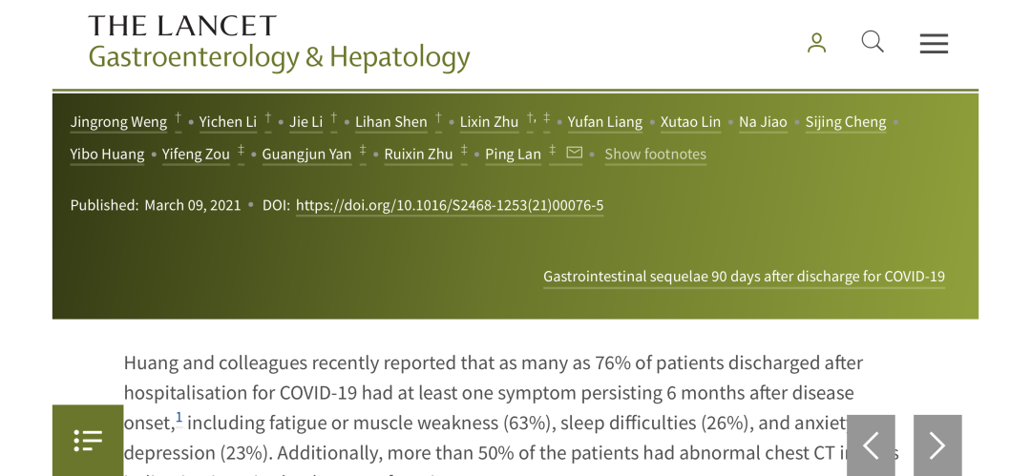This screenshot has height=476, width=1031.
Task: Click the Gastrointestinal sequelae 90 days title link
Action: pos(744,276)
